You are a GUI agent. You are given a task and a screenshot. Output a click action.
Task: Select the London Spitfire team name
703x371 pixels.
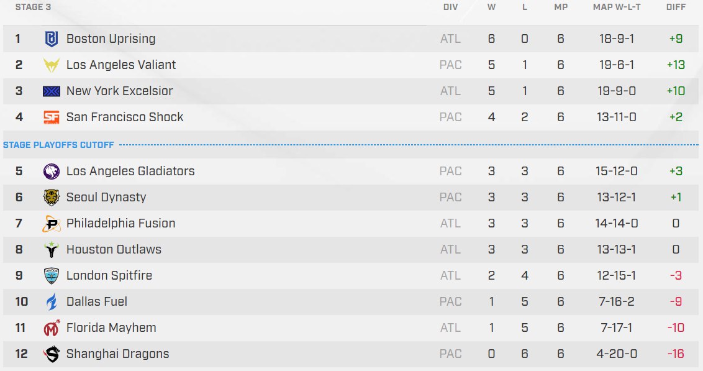point(109,276)
